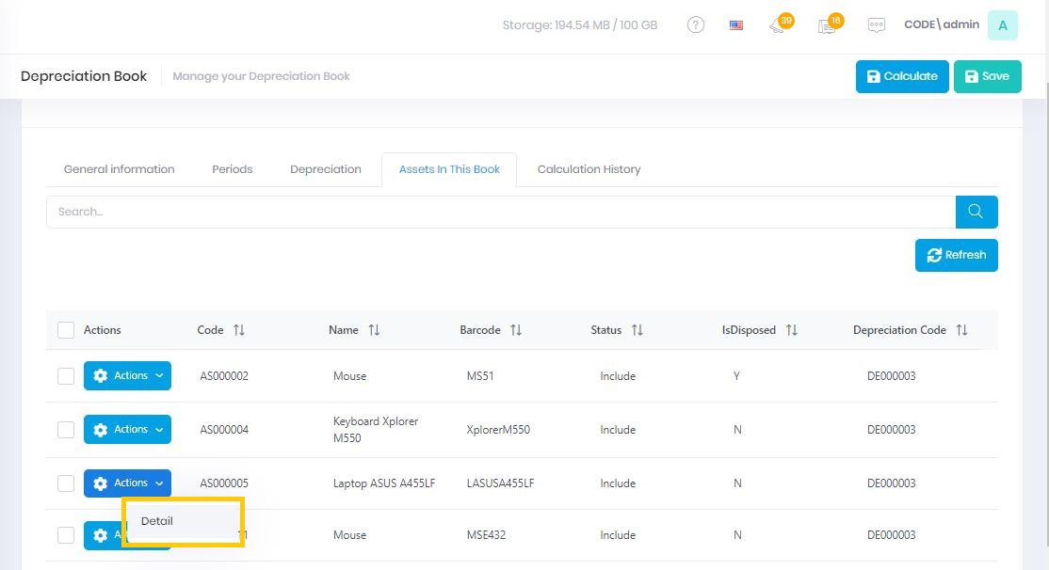Switch to the Calculation History tab
This screenshot has width=1049, height=570.
click(589, 169)
